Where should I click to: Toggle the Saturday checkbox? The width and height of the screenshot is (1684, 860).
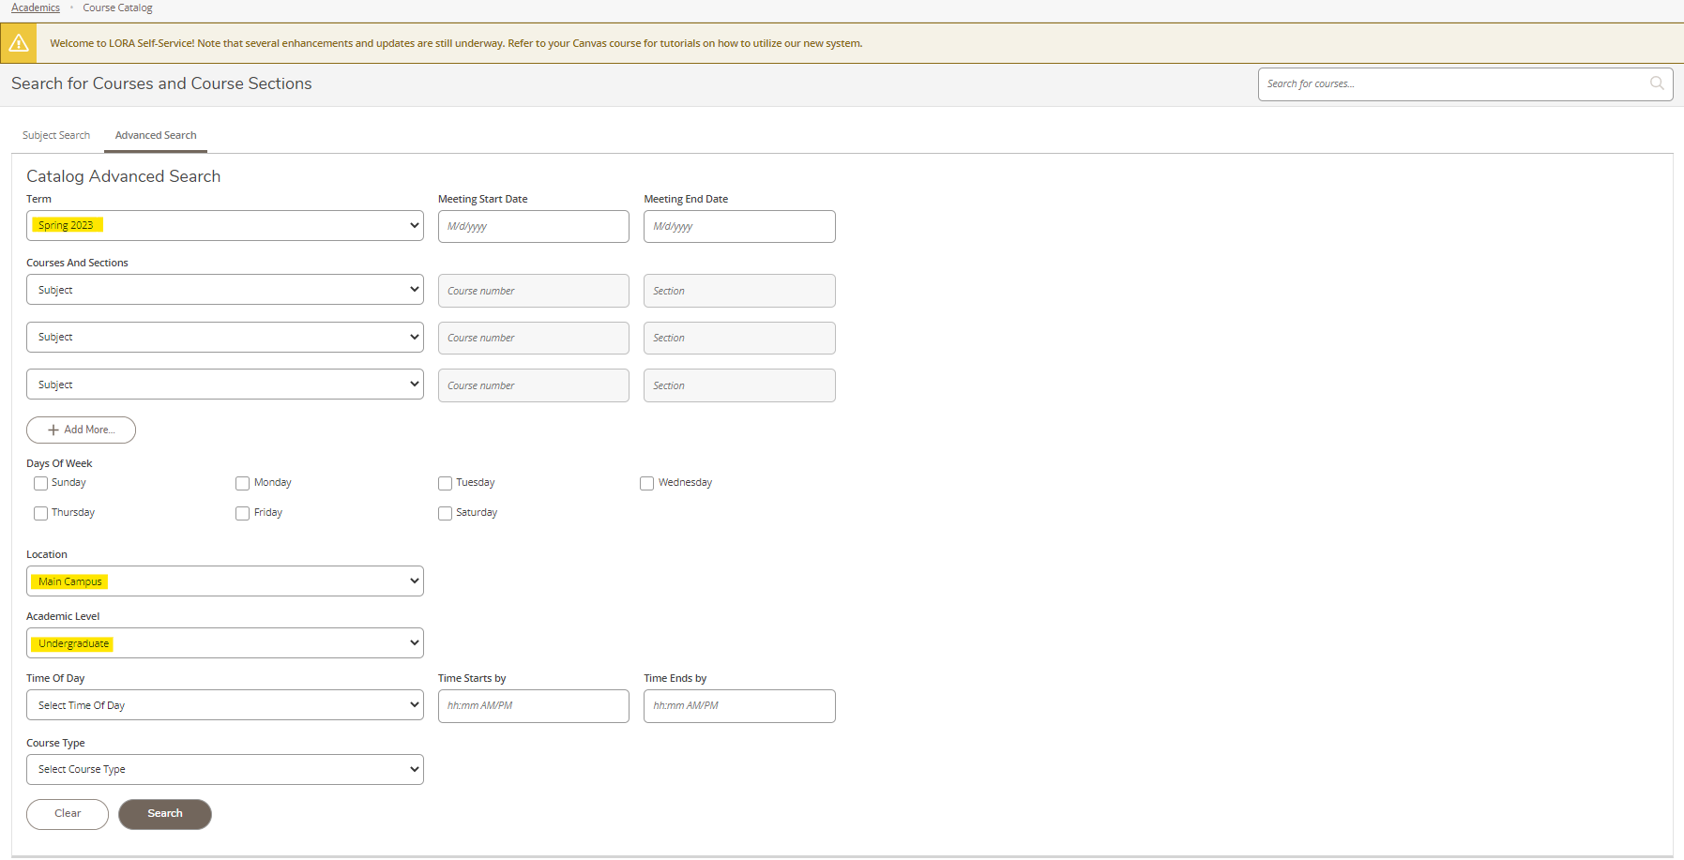(x=445, y=514)
